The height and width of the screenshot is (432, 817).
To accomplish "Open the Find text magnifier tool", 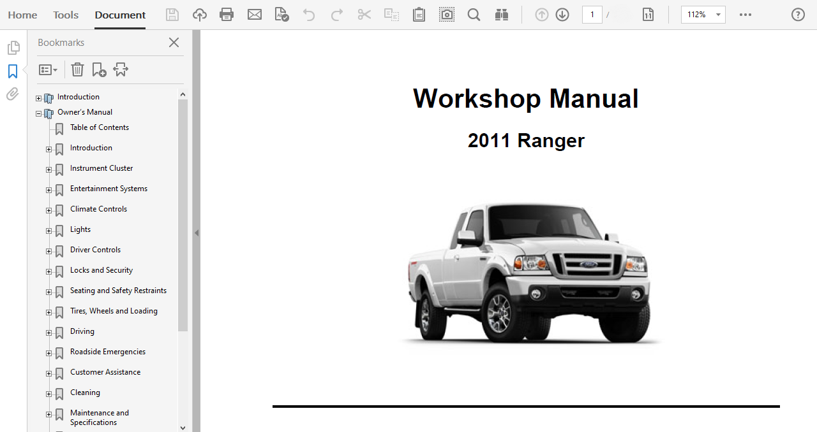I will coord(474,15).
